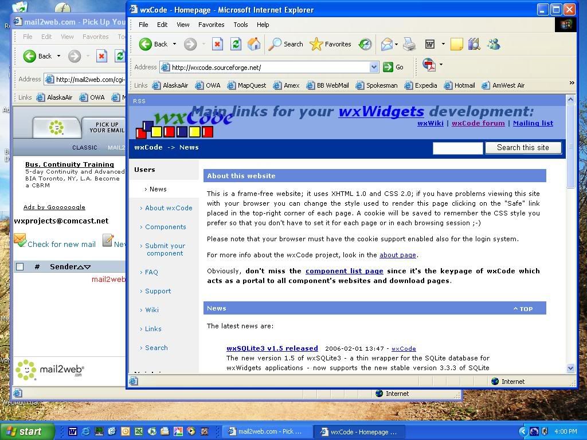Expand the Back history dropdown in the wxCode window
The width and height of the screenshot is (587, 440).
pyautogui.click(x=174, y=44)
